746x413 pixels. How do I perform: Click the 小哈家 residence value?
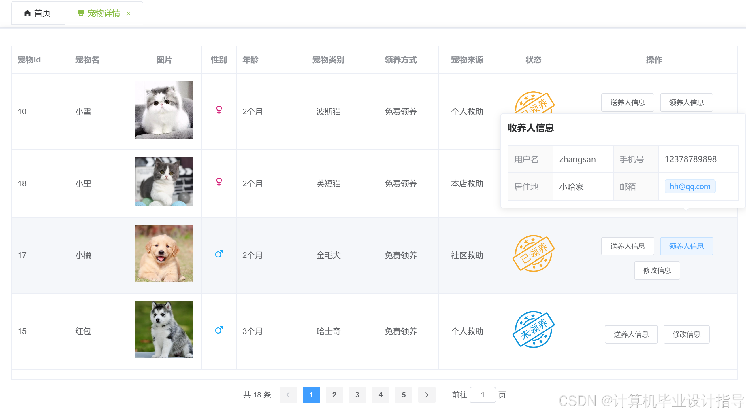click(571, 187)
